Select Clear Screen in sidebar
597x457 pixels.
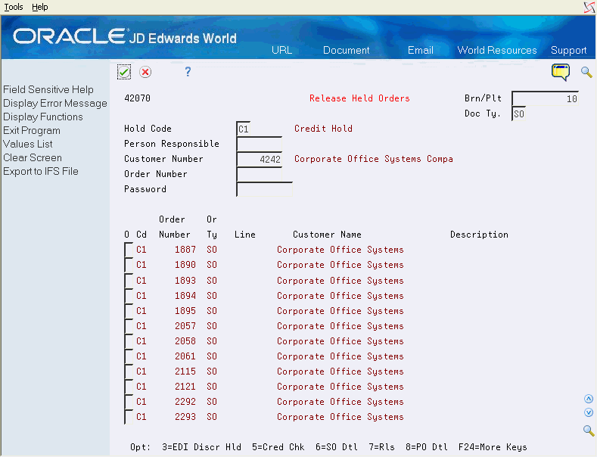point(33,157)
